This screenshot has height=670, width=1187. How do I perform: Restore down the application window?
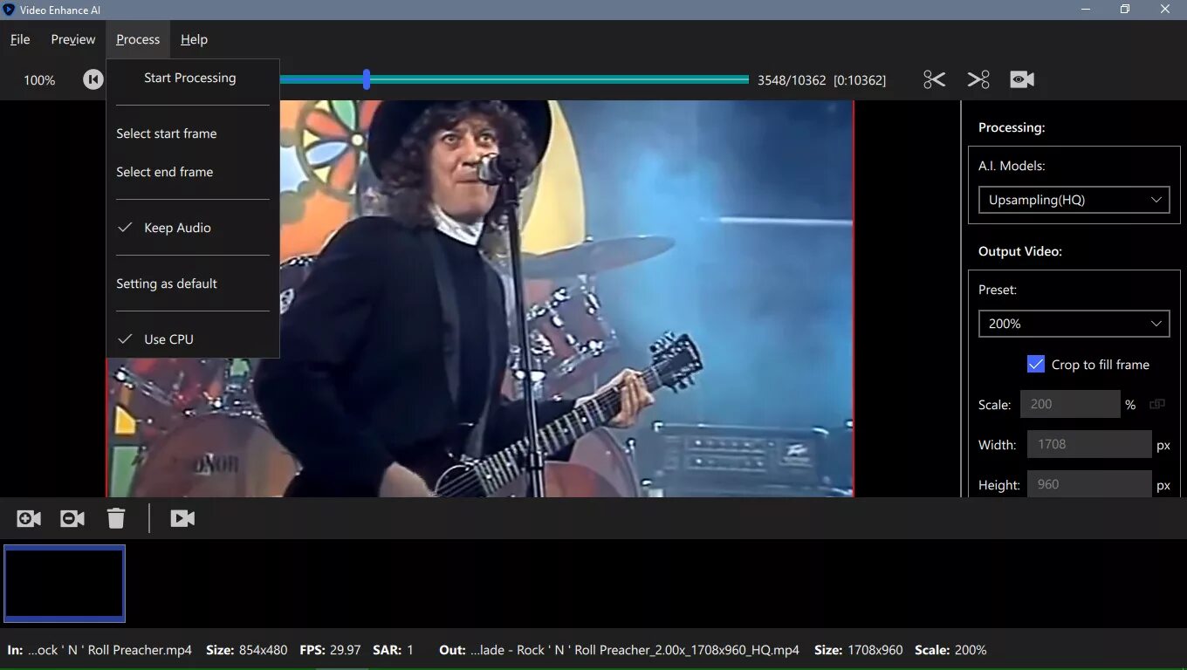(x=1126, y=9)
